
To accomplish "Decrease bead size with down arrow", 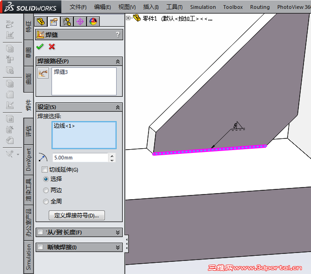I will pos(112,160).
